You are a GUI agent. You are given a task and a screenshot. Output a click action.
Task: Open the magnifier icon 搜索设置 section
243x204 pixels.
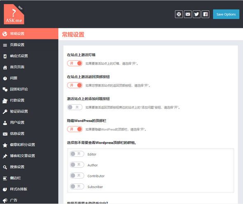(29, 167)
